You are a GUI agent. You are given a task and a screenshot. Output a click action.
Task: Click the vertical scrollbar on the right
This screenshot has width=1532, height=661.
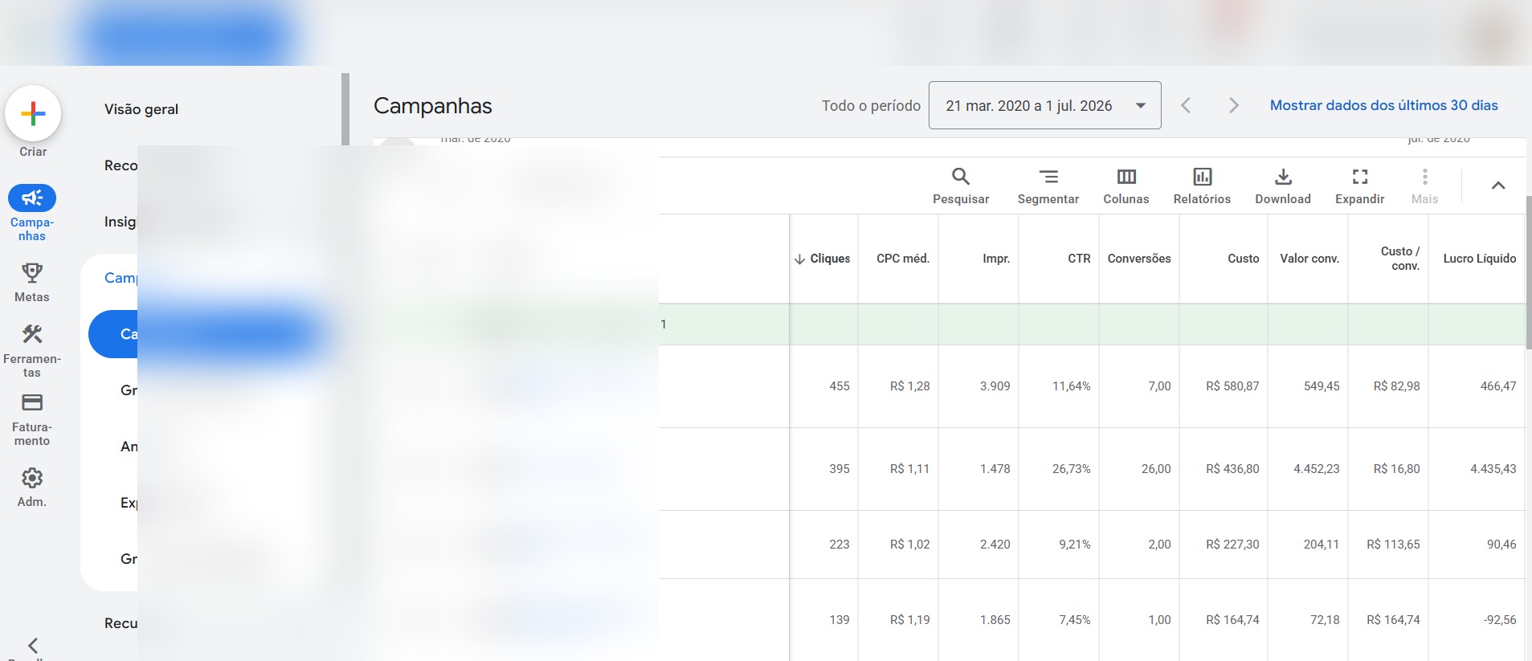(1528, 273)
